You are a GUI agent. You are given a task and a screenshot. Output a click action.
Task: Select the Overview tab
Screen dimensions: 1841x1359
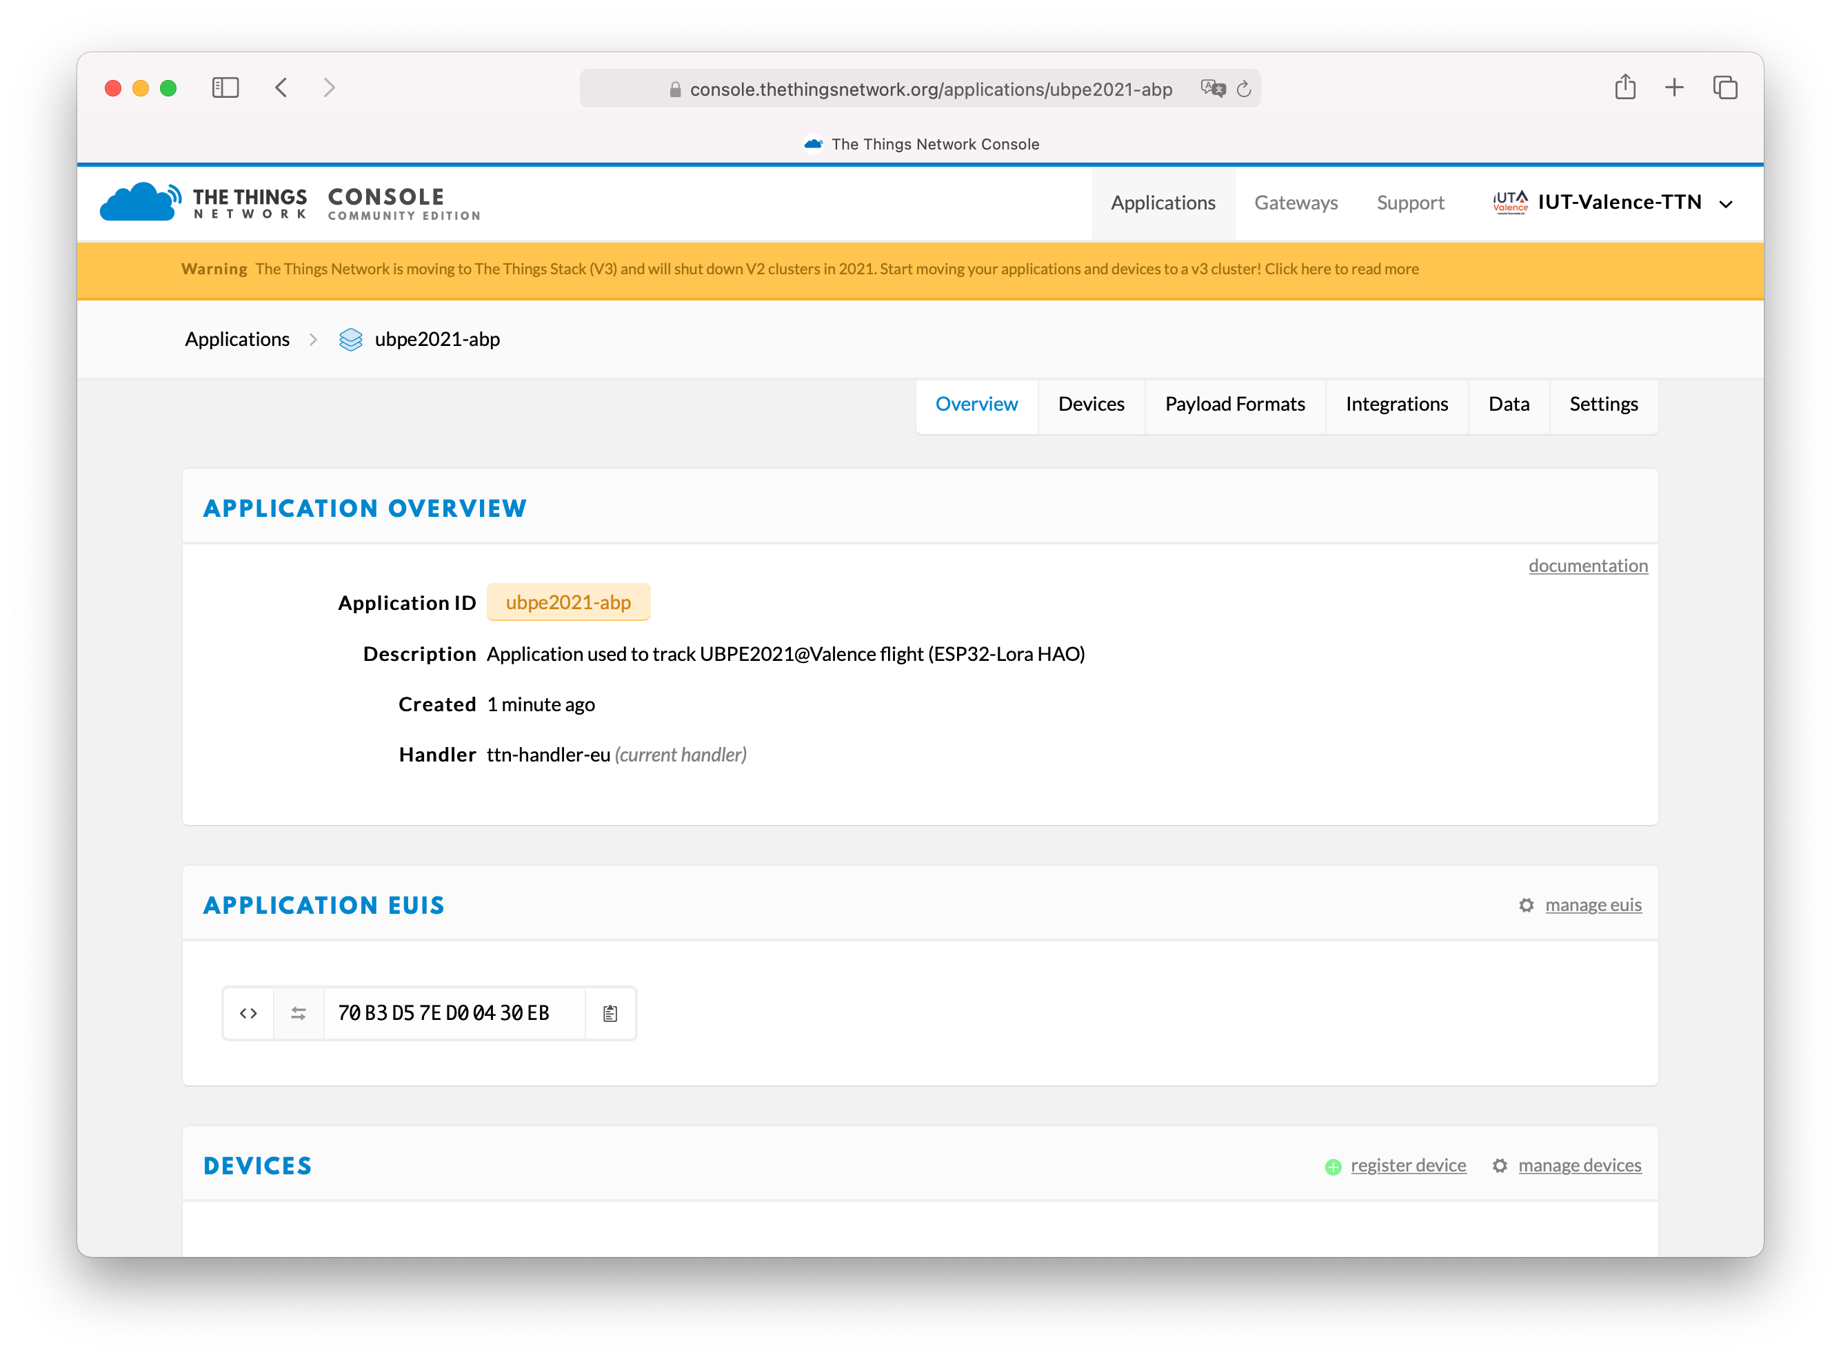point(977,405)
